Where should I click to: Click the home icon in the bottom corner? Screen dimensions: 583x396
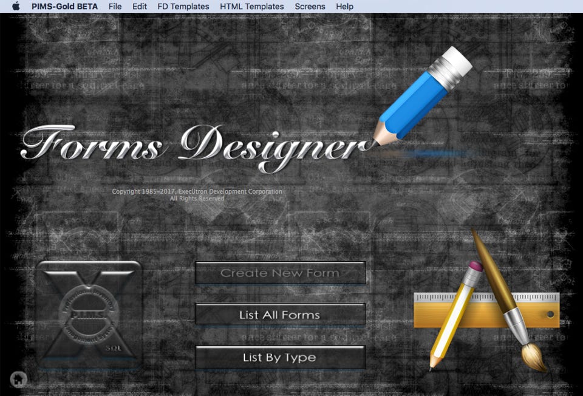coord(19,379)
